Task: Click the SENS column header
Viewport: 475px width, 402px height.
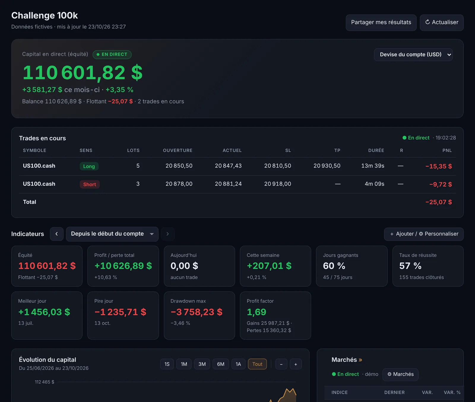Action: pos(86,150)
